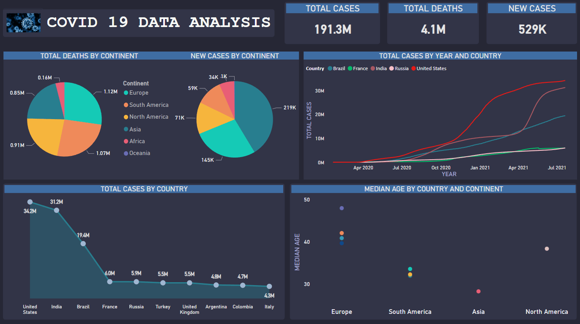The image size is (580, 324).
Task: Click the 219K slice in the new cases pie
Action: (254, 110)
